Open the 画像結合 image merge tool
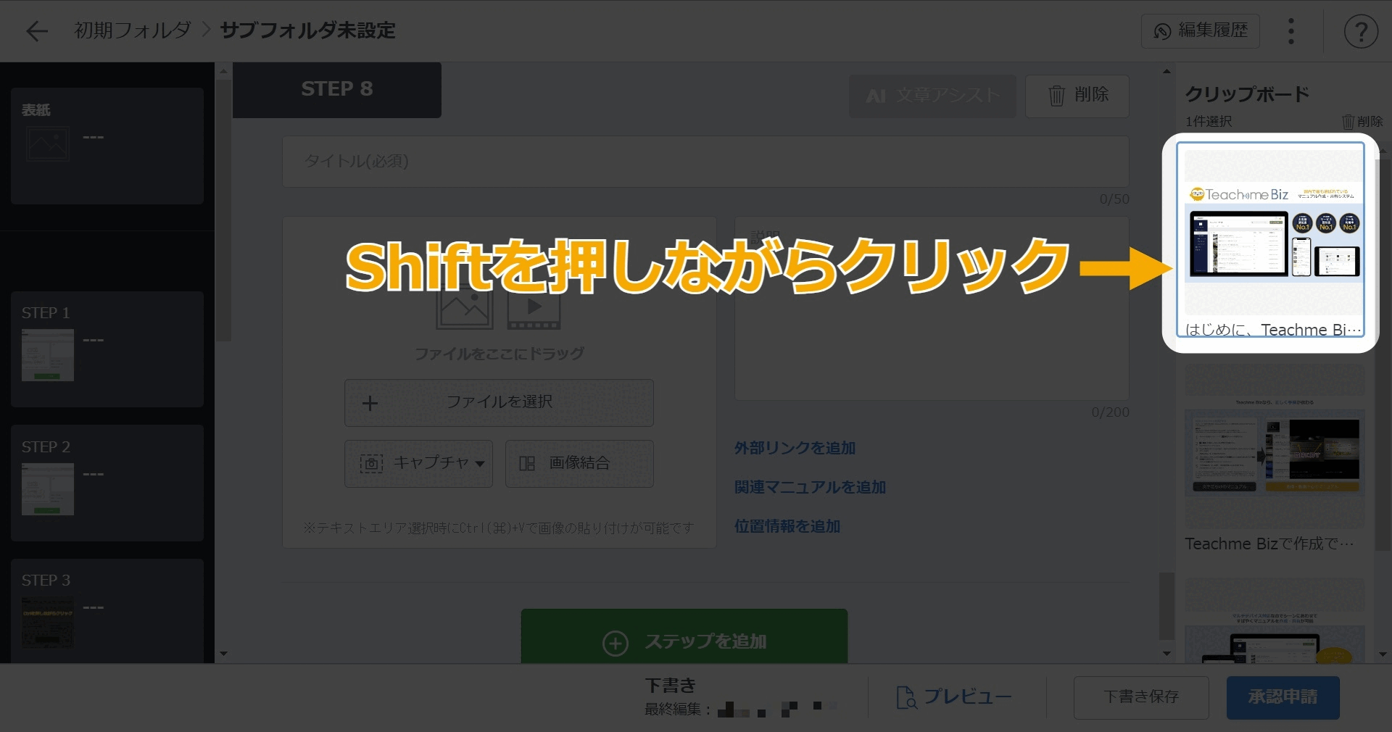Image resolution: width=1392 pixels, height=732 pixels. [x=579, y=464]
